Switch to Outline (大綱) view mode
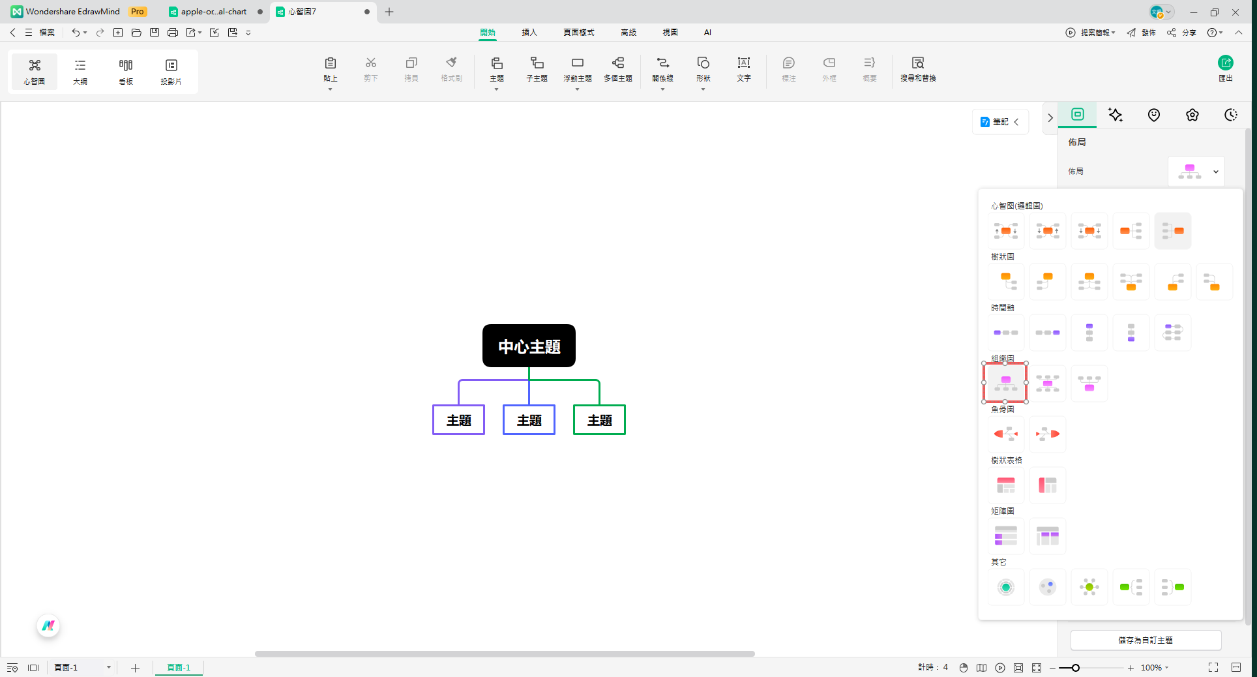This screenshot has width=1257, height=677. point(80,71)
